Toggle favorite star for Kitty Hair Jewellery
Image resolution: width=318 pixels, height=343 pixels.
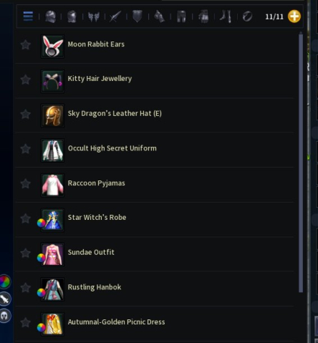tap(25, 79)
